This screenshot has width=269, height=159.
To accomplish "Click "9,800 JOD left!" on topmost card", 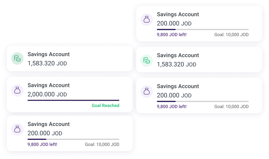I will click(172, 35).
